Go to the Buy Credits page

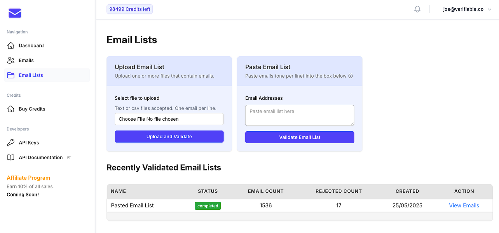pos(32,109)
